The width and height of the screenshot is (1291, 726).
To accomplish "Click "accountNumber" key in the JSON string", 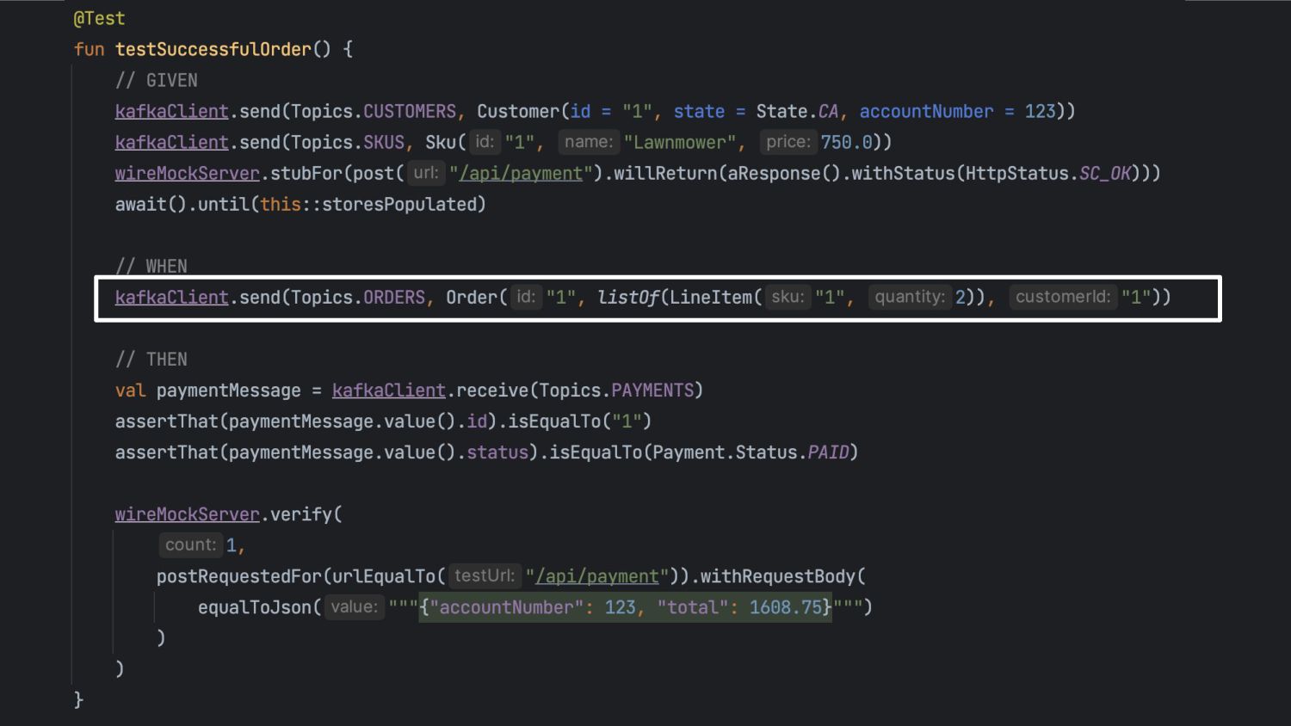I will (x=506, y=606).
